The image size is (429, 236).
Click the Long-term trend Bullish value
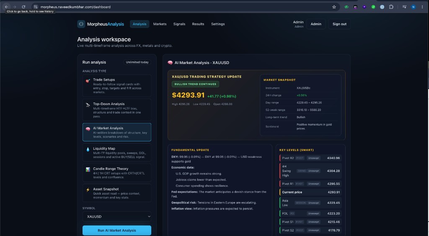click(x=301, y=117)
